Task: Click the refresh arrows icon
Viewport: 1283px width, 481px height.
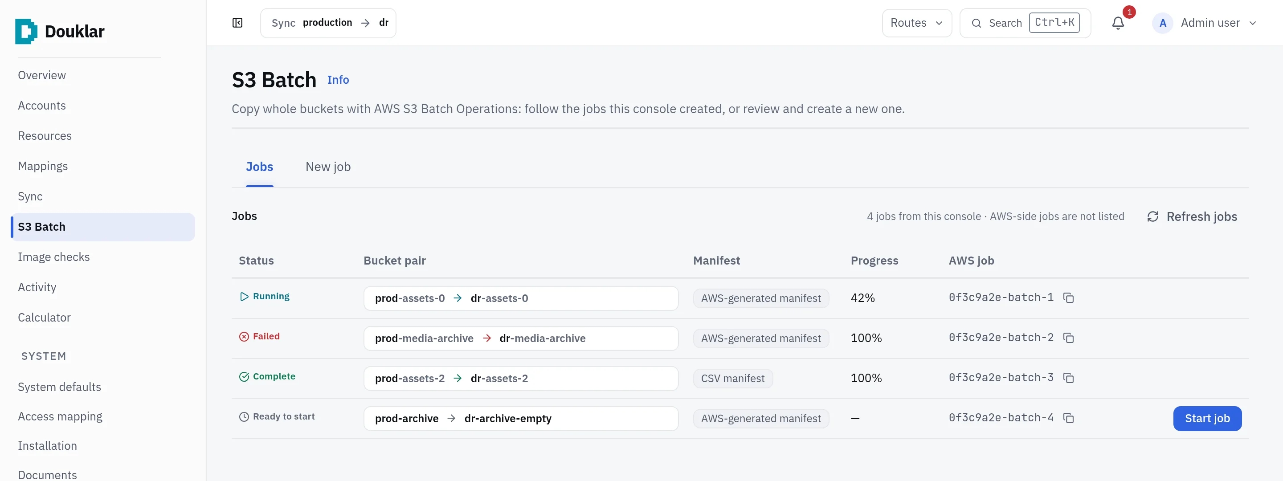Action: coord(1152,216)
